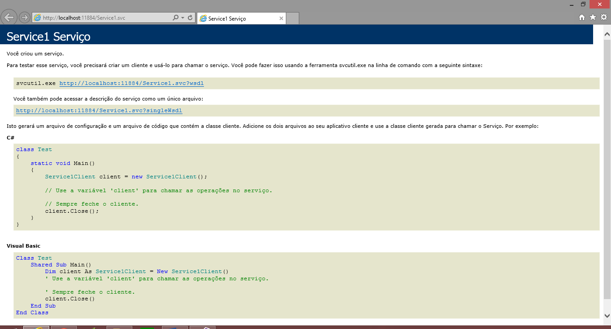This screenshot has width=611, height=329.
Task: Click the 'End Class' code line
Action: point(32,312)
